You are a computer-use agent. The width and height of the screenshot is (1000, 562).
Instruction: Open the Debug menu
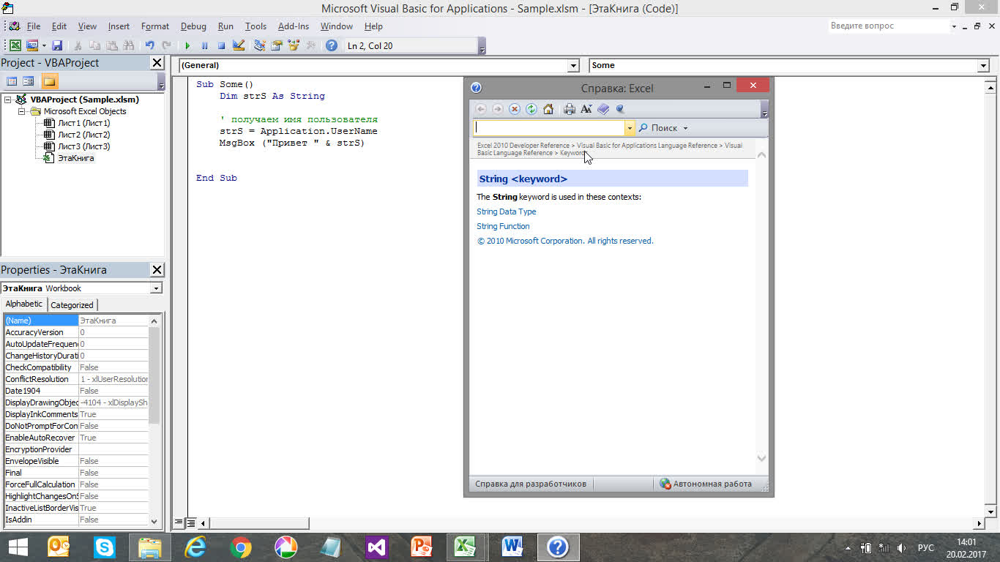[193, 26]
